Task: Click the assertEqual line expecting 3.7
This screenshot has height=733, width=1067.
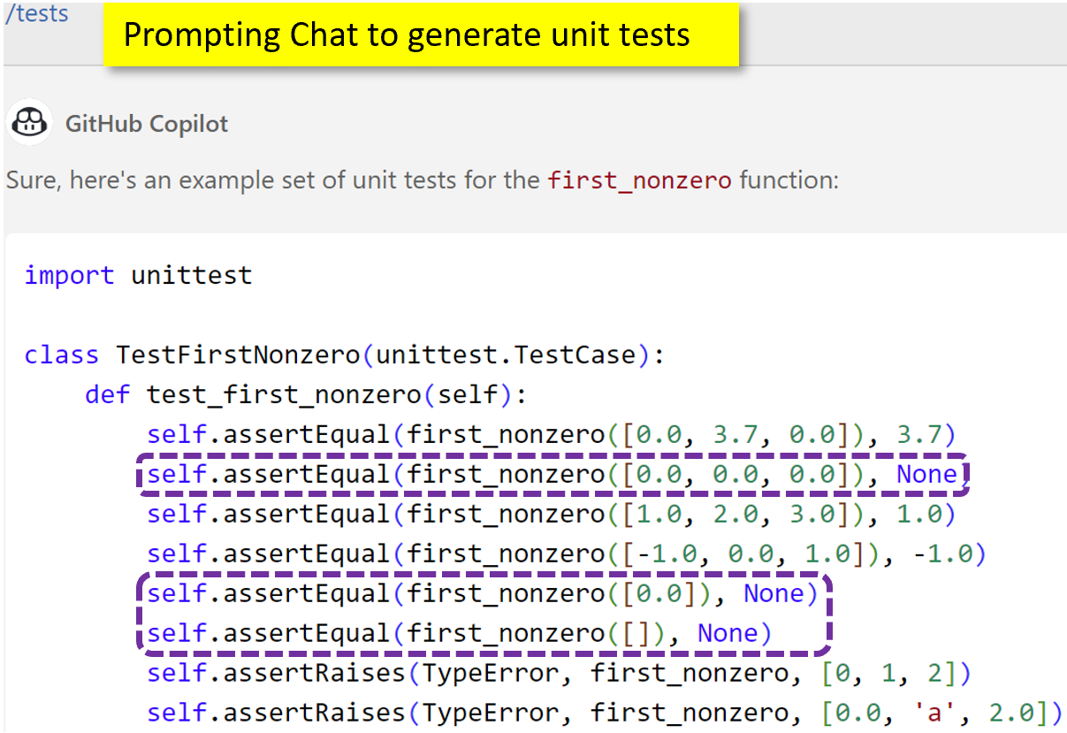Action: tap(551, 434)
